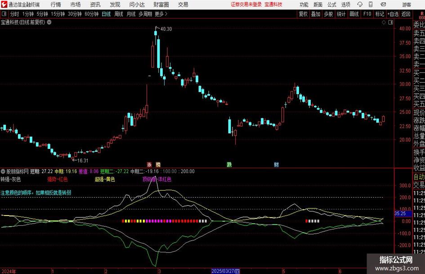The height and width of the screenshot is (274, 425).
Task: Open the 行情 menu
Action: click(56, 4)
